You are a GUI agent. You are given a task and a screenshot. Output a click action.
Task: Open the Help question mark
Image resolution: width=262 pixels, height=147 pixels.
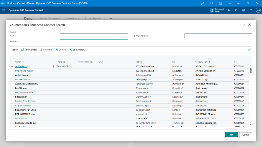tap(250, 10)
